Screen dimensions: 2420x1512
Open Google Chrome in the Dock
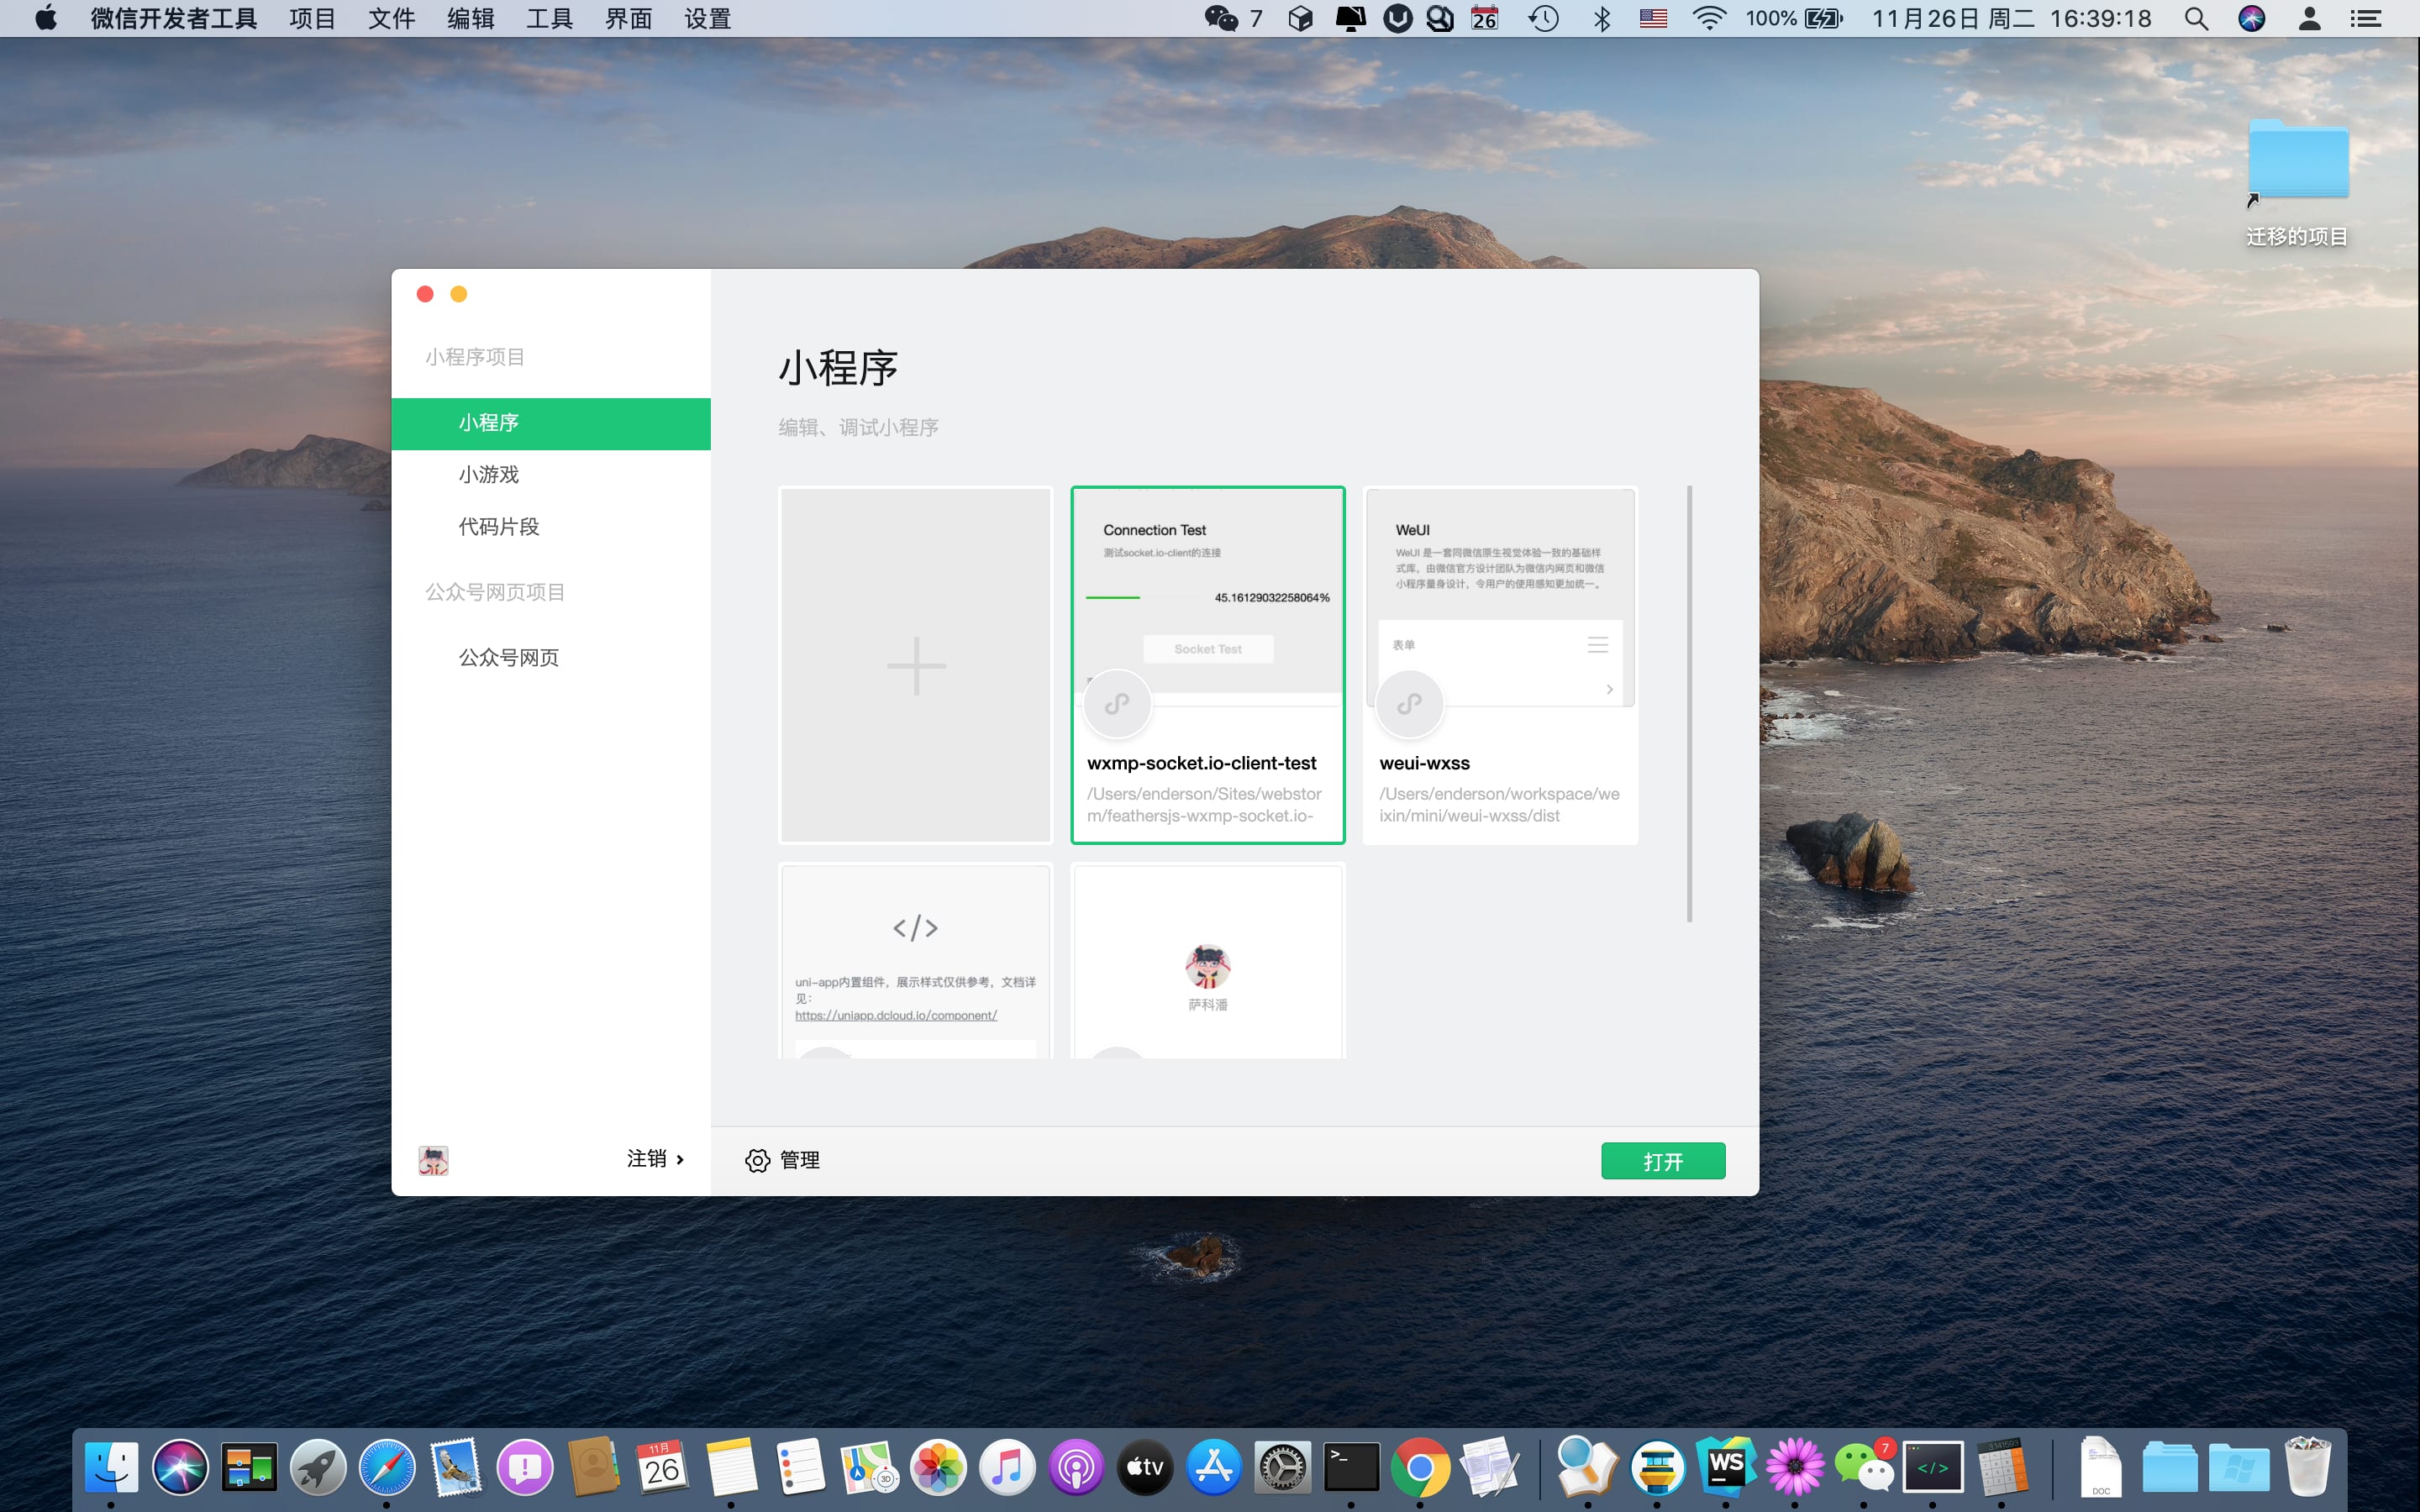pos(1420,1467)
